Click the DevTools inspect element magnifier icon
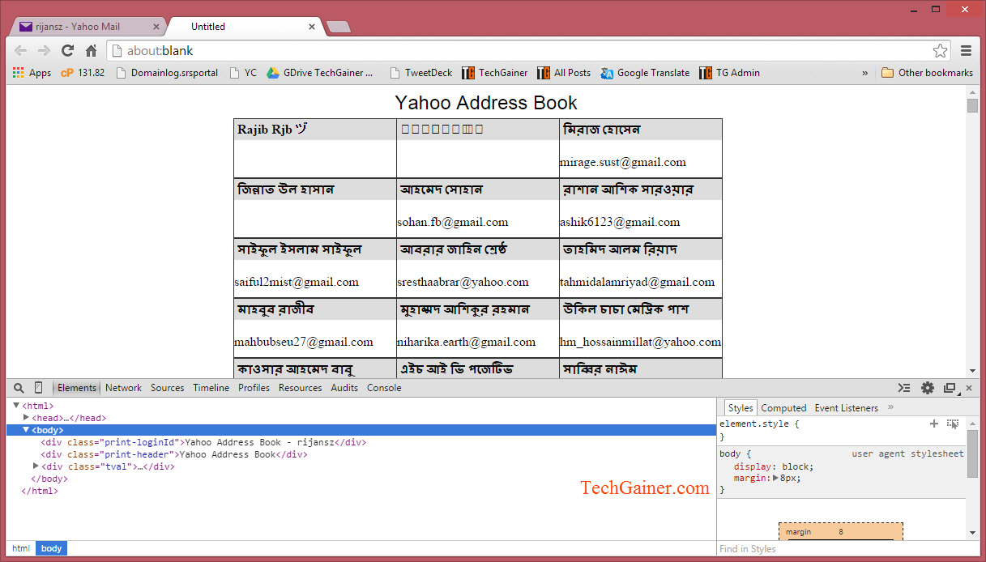The width and height of the screenshot is (986, 562). [19, 388]
